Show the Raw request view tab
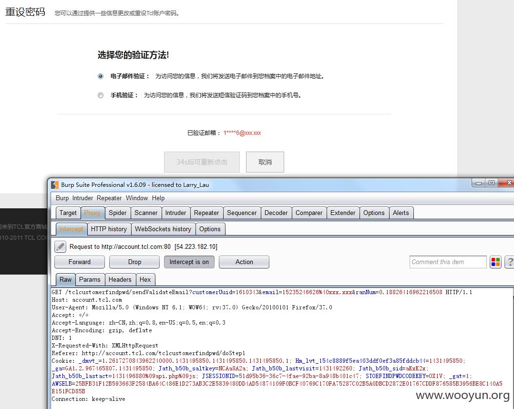514x409 pixels. (66, 279)
